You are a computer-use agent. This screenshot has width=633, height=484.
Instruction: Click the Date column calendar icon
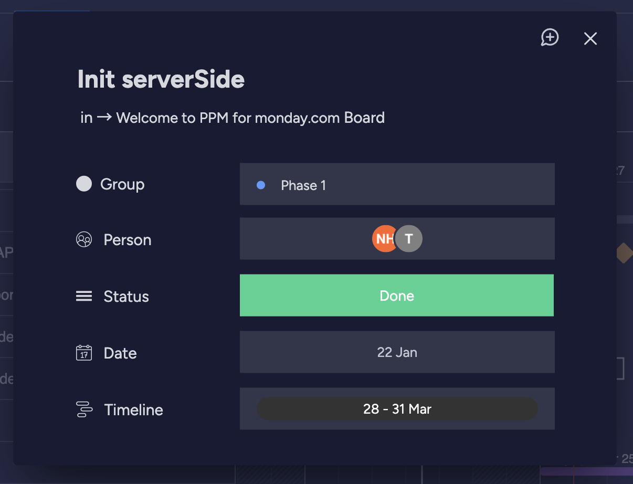(x=84, y=353)
